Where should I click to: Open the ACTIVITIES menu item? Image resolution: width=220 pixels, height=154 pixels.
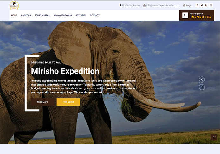81,15
